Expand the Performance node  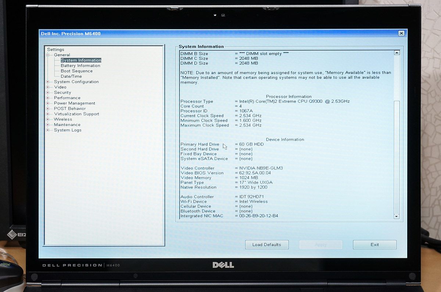(x=47, y=98)
